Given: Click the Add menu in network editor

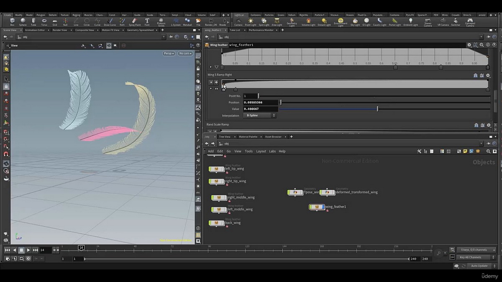Looking at the screenshot, I should point(211,151).
